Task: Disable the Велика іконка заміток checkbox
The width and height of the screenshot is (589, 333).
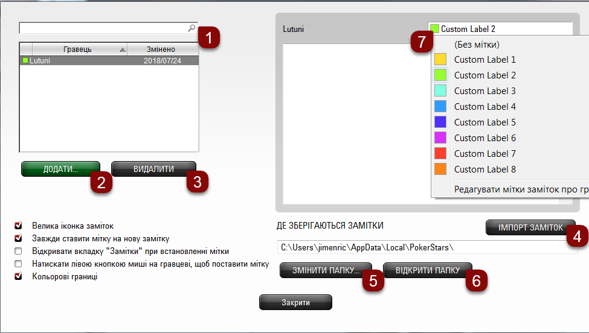Action: pyautogui.click(x=18, y=226)
